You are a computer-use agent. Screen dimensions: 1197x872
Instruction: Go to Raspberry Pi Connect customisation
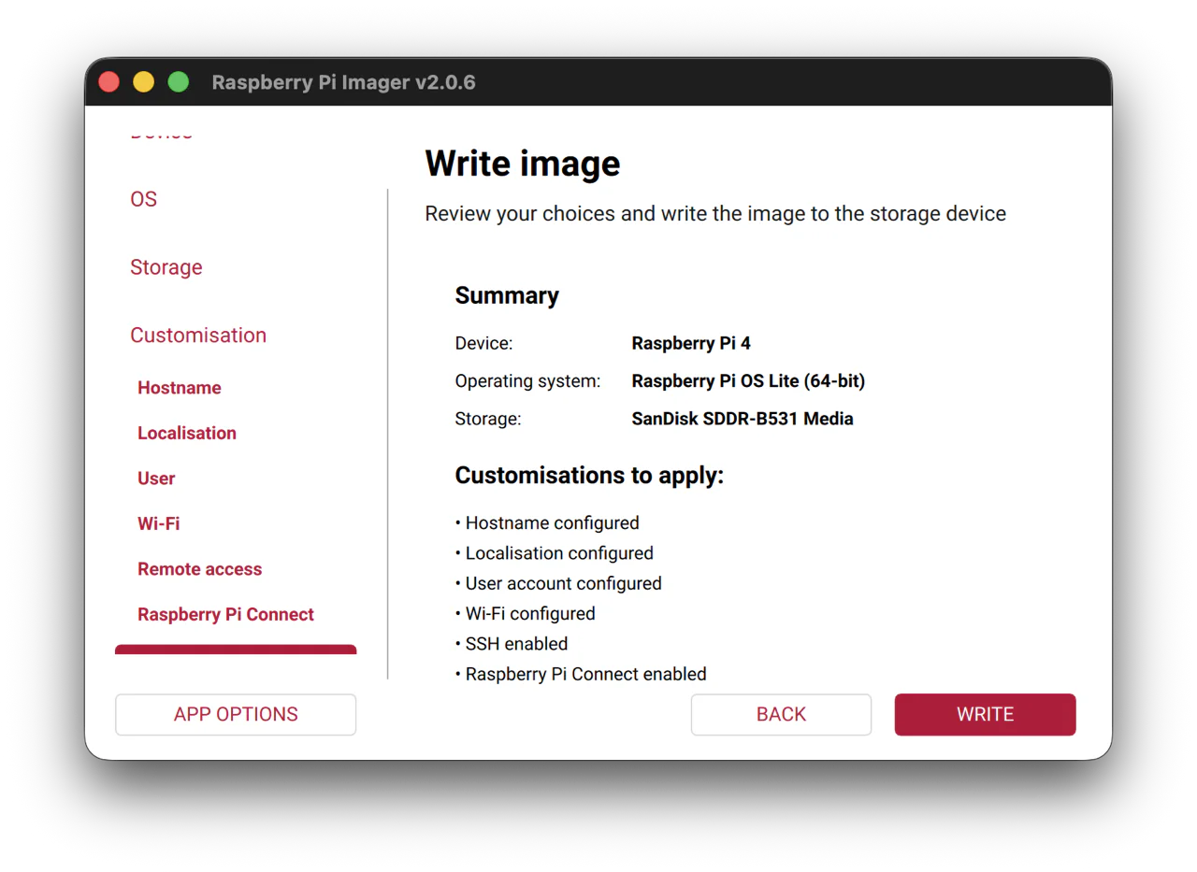(225, 614)
